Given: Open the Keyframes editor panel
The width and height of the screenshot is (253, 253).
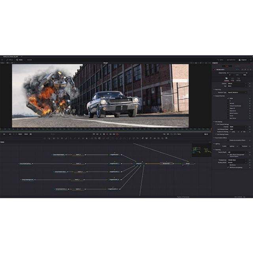Looking at the screenshot, I should (231, 60).
